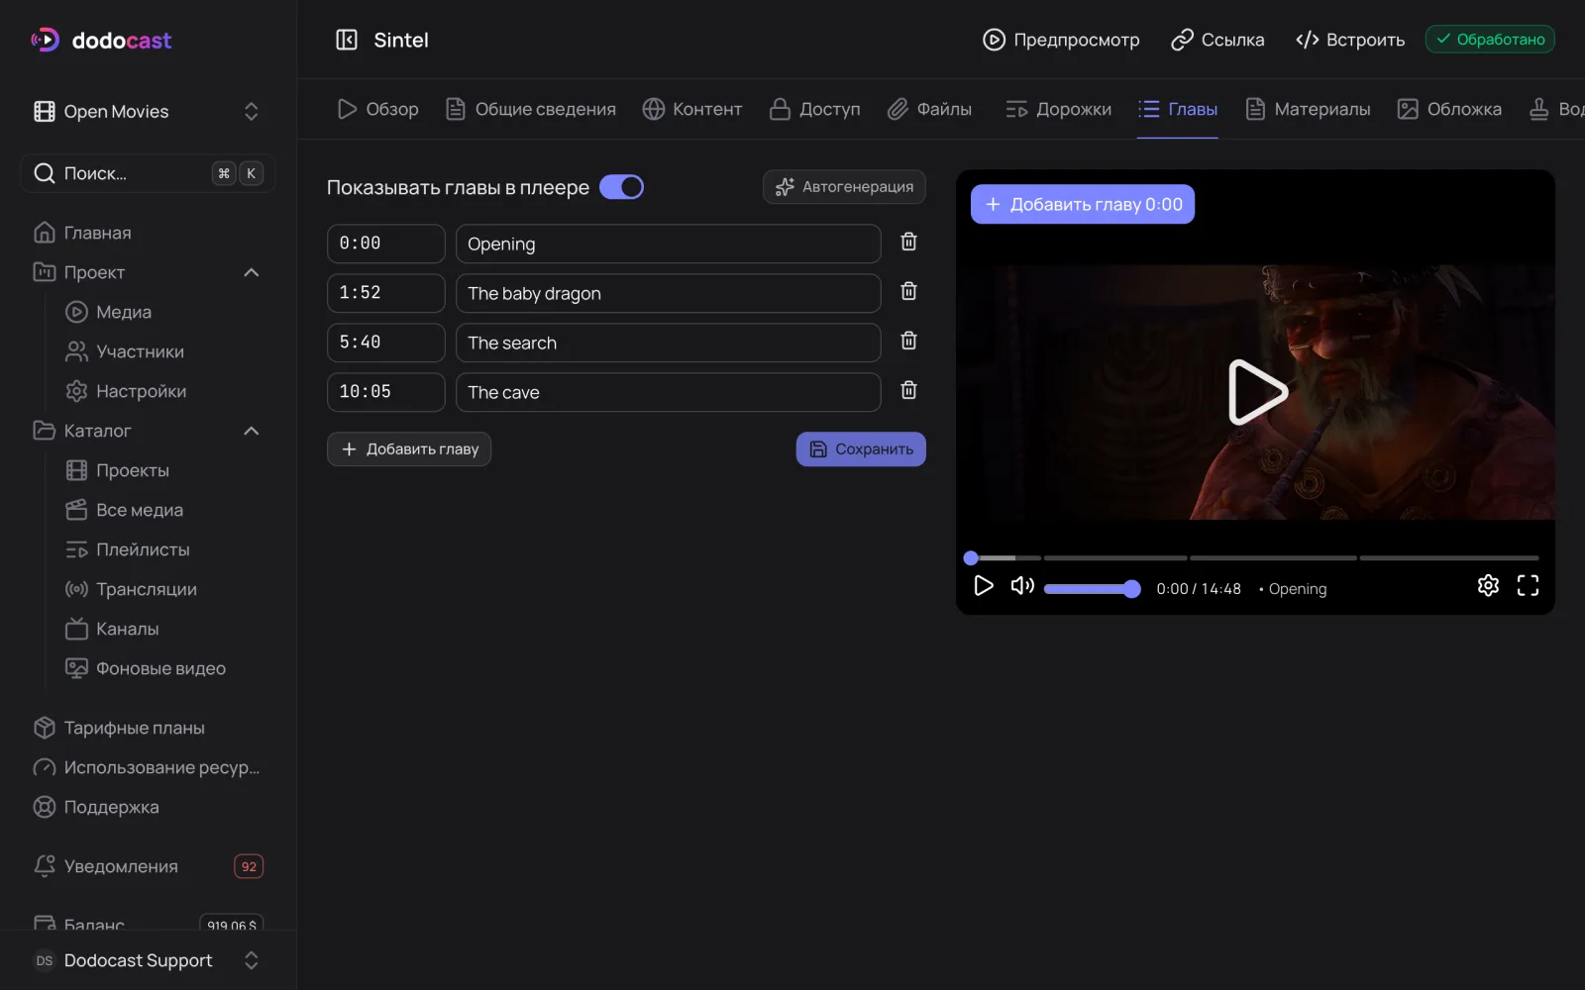Delete The baby dragon chapter

coord(908,291)
